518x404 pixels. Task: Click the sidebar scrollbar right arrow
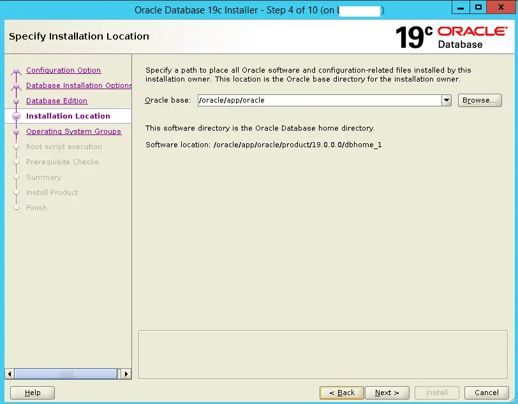pos(126,374)
